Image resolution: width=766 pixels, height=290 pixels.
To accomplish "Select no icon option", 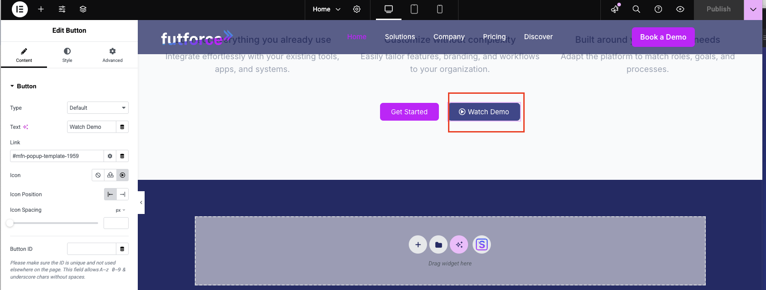I will point(98,175).
